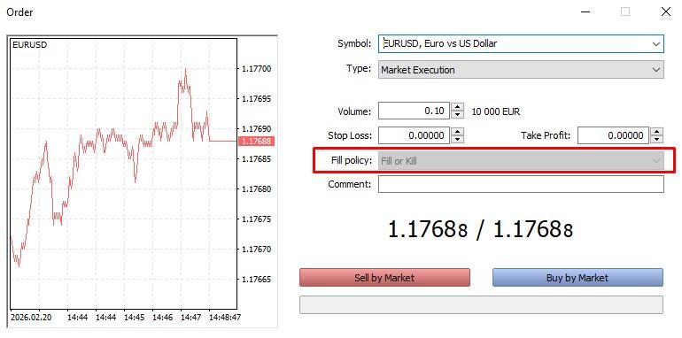Click the 10 000 EUR volume text
682x338 pixels.
tap(496, 111)
